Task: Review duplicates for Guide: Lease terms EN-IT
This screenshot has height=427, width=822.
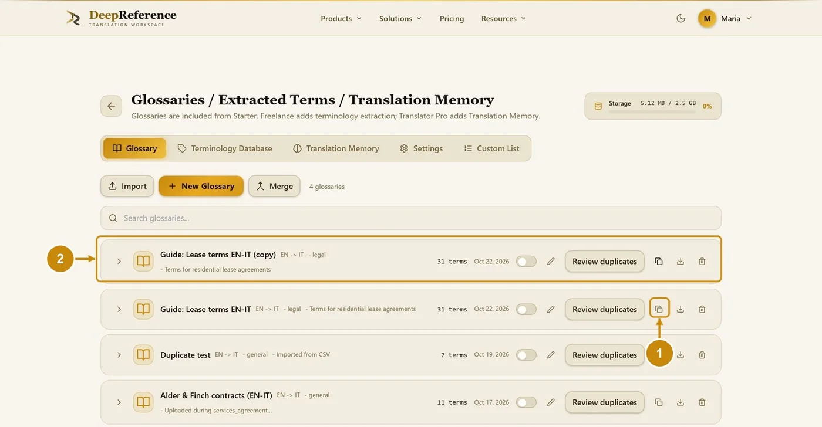Action: pos(605,309)
